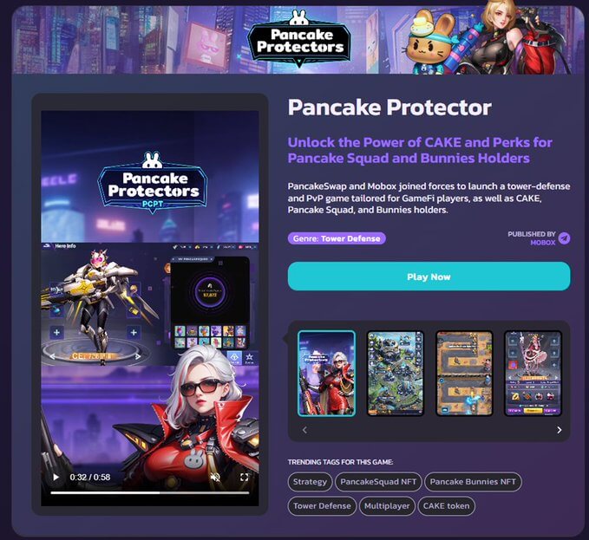Image resolution: width=589 pixels, height=540 pixels.
Task: Unmute the video using the speaker icon
Action: point(215,477)
